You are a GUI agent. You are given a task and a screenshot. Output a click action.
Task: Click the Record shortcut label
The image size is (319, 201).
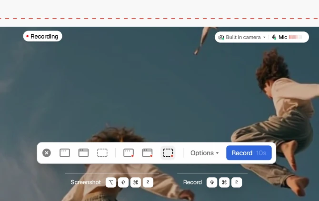point(192,182)
